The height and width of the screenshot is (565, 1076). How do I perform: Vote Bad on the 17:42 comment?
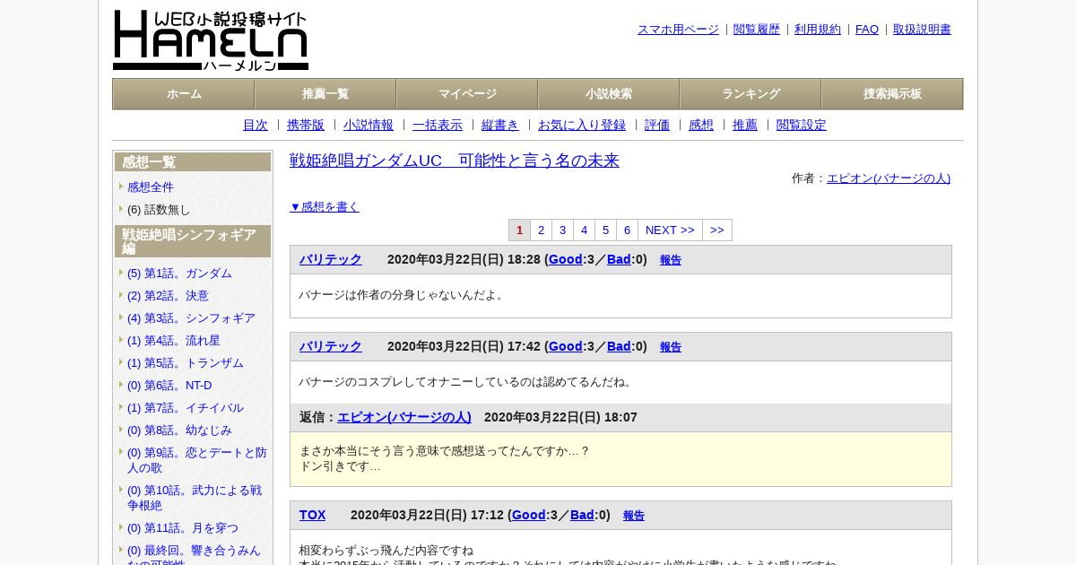(x=619, y=346)
